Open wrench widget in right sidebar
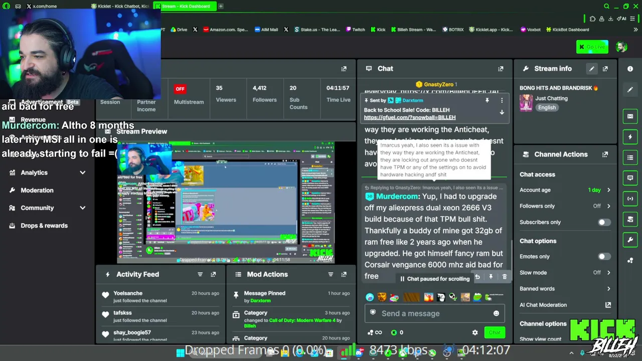The image size is (642, 361). click(x=630, y=240)
